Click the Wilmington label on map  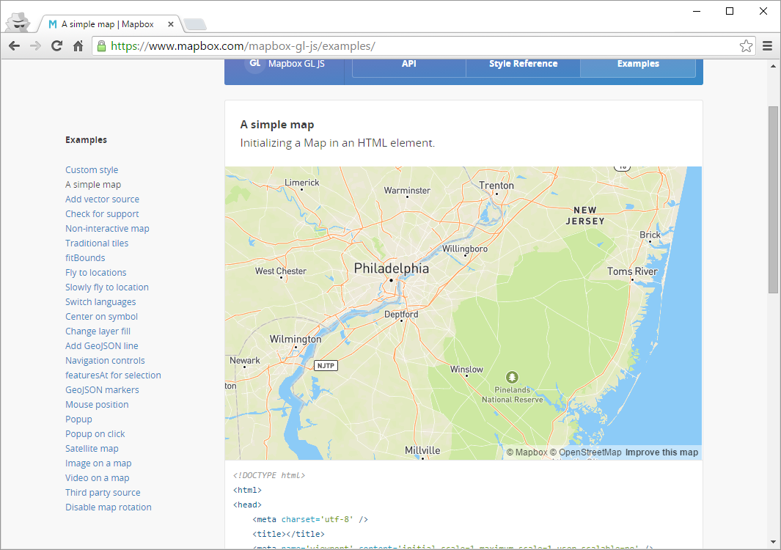tap(296, 340)
